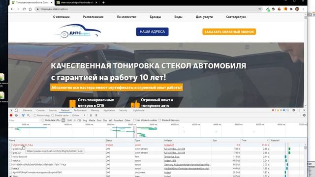Export HAR file with download arrow
Image resolution: width=315 pixels, height=177 pixels.
(96, 116)
